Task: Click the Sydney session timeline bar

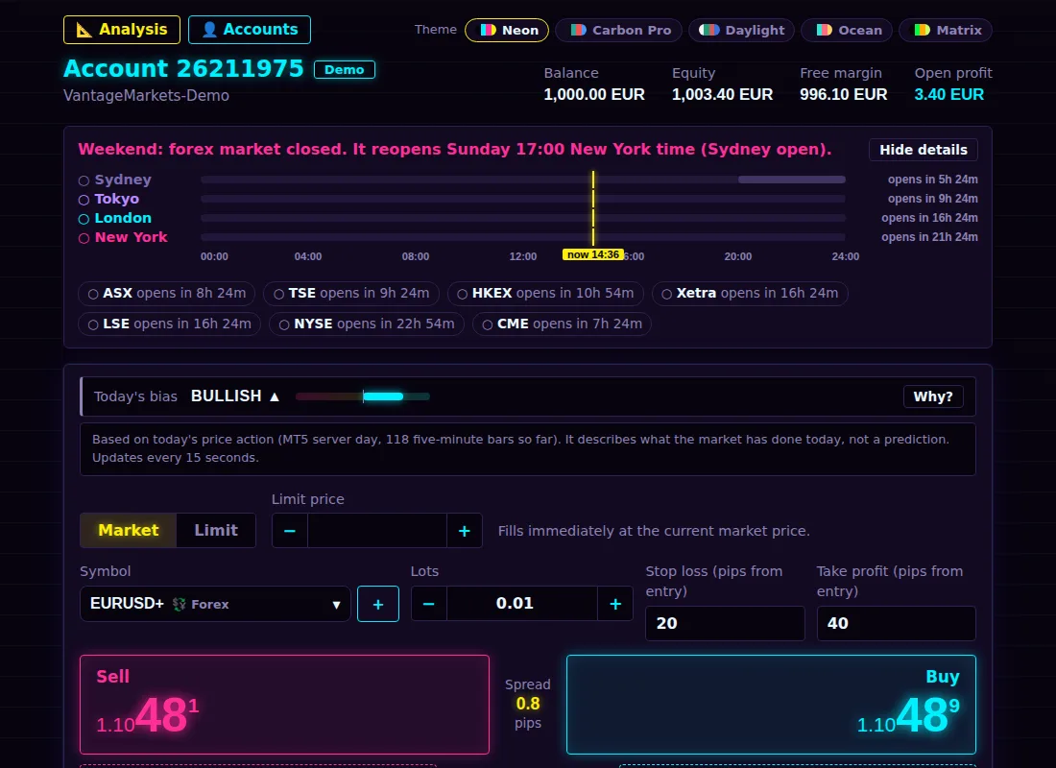Action: [x=522, y=180]
